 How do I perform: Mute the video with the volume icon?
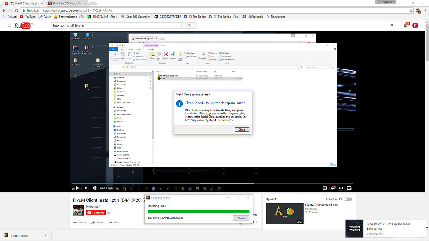[94, 188]
